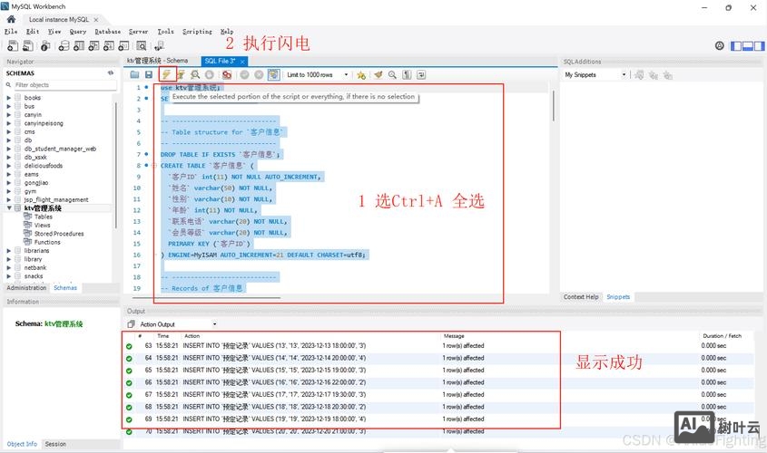This screenshot has height=453, width=767.
Task: Close the SQL File 3 tab
Action: [242, 62]
